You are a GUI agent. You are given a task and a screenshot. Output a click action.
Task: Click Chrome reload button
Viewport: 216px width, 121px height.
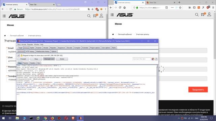pyautogui.click(x=10, y=9)
